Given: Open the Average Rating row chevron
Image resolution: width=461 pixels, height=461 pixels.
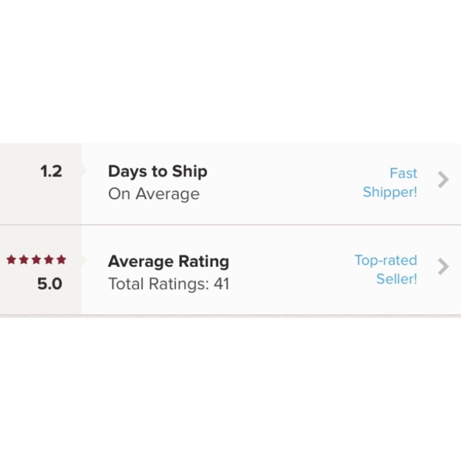Looking at the screenshot, I should (x=443, y=266).
